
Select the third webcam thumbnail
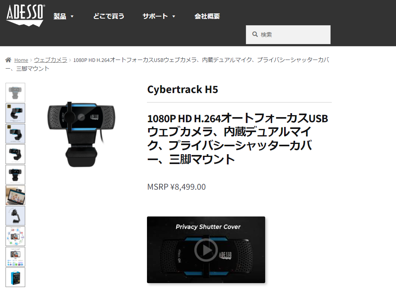pyautogui.click(x=15, y=134)
